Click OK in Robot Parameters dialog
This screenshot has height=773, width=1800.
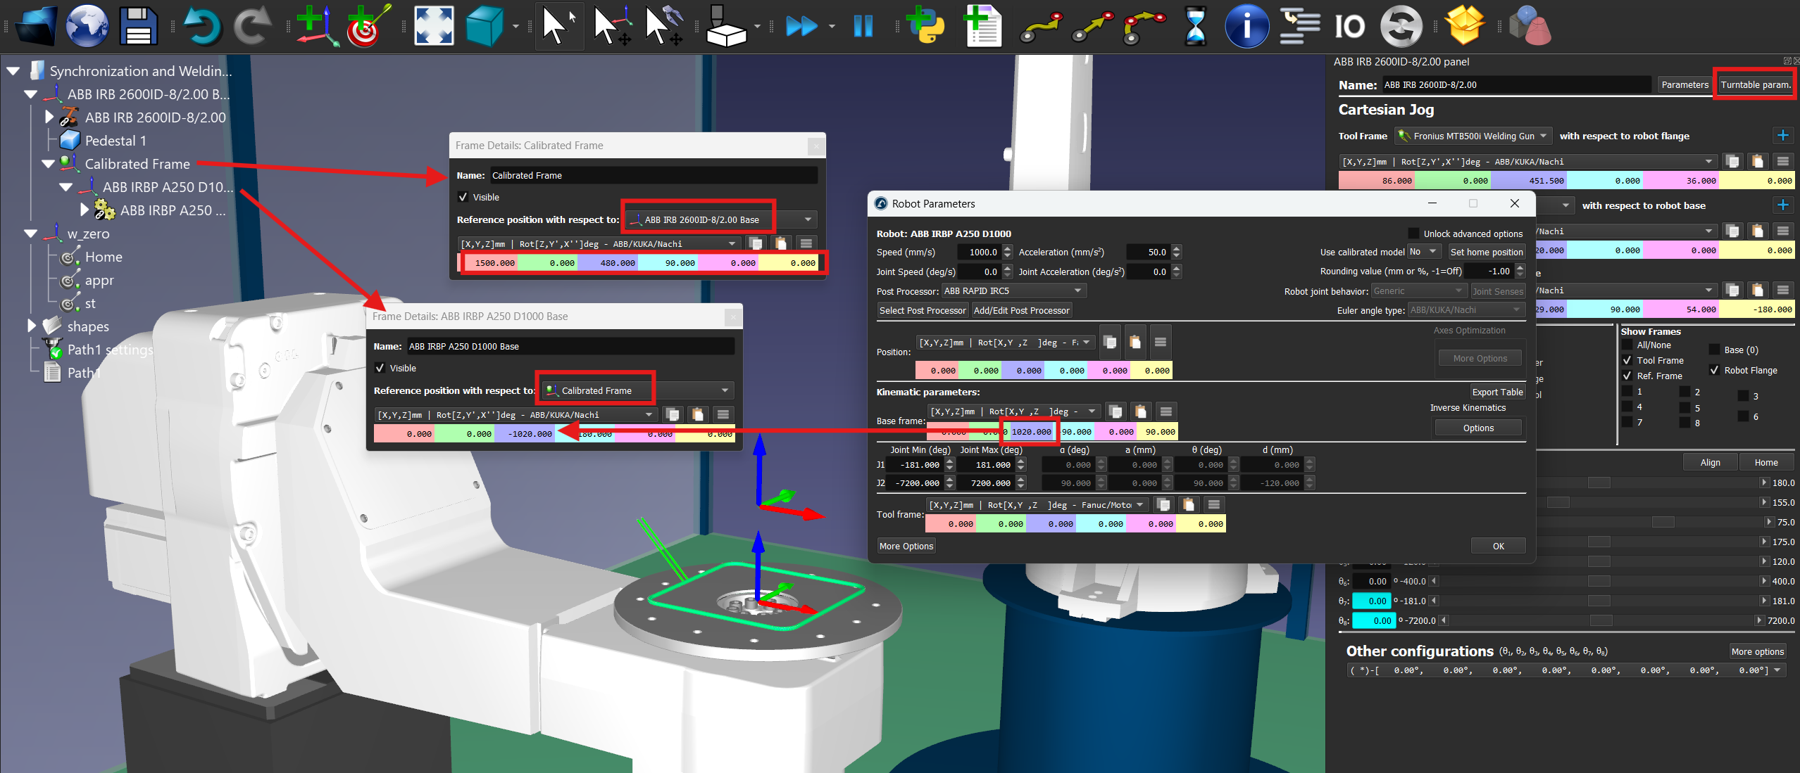tap(1497, 546)
